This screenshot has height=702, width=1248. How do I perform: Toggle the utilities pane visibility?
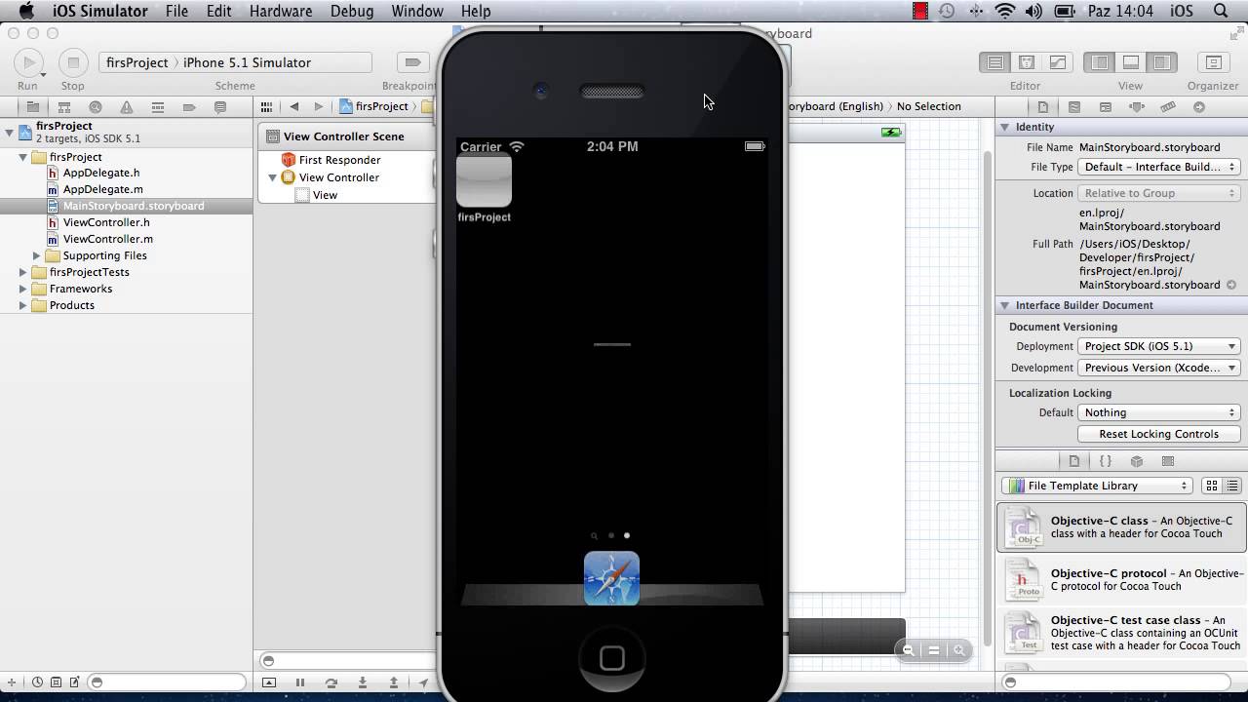point(1161,62)
